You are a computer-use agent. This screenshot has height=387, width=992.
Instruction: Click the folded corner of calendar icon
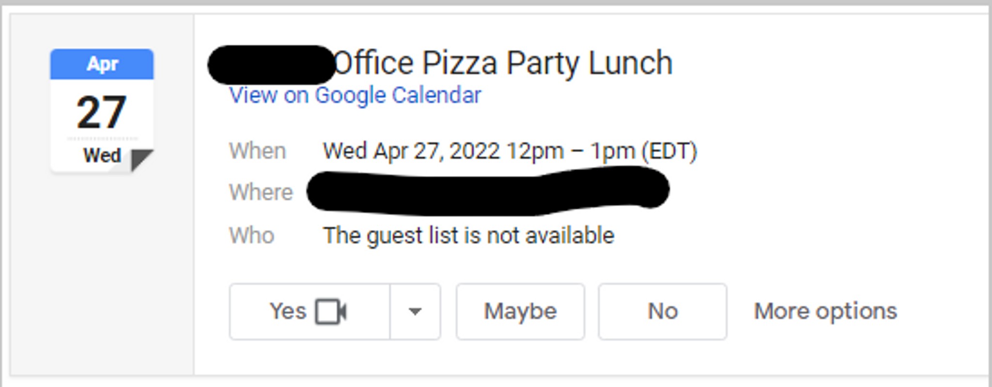[142, 160]
